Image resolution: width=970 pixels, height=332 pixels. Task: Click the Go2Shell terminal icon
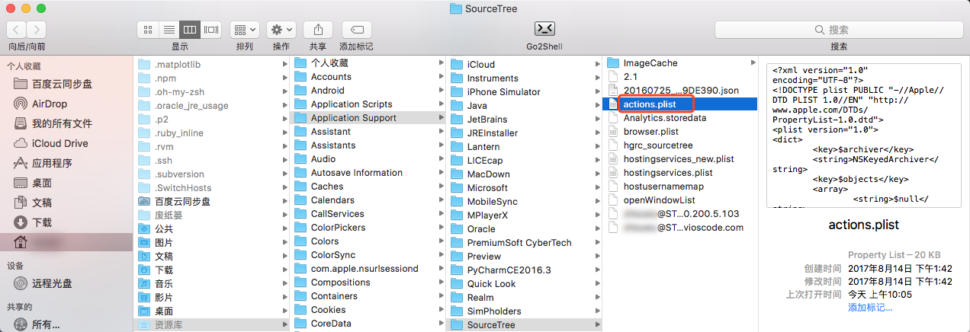544,30
